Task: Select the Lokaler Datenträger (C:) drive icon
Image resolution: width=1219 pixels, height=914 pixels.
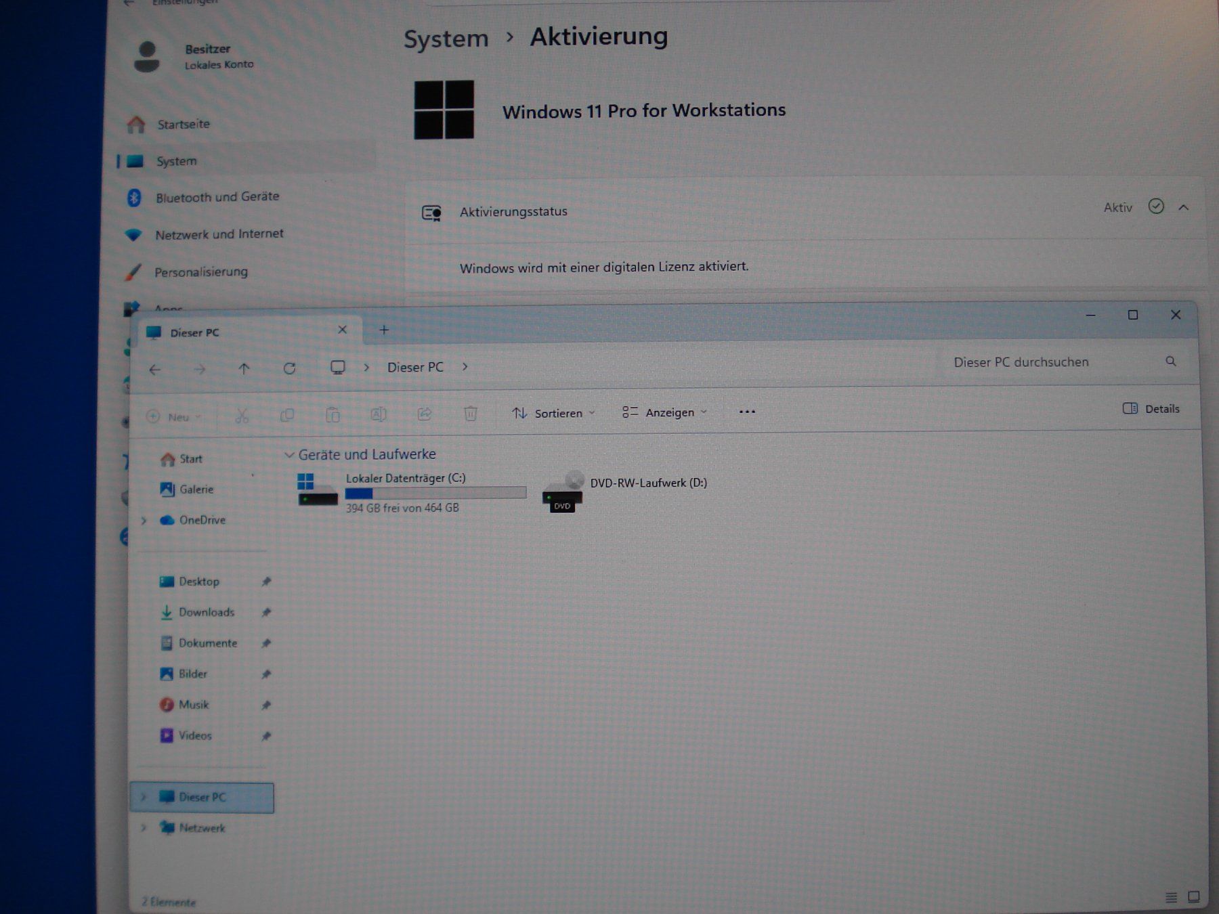Action: 317,489
